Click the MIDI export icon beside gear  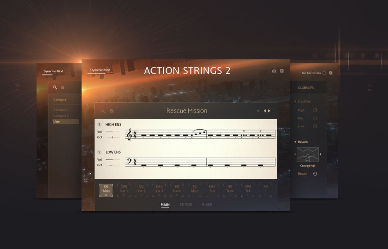pos(274,71)
